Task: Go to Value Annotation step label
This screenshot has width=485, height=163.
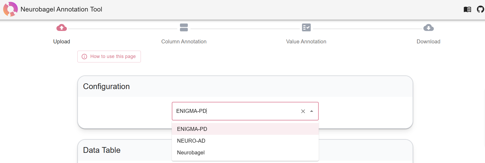Action: (306, 42)
